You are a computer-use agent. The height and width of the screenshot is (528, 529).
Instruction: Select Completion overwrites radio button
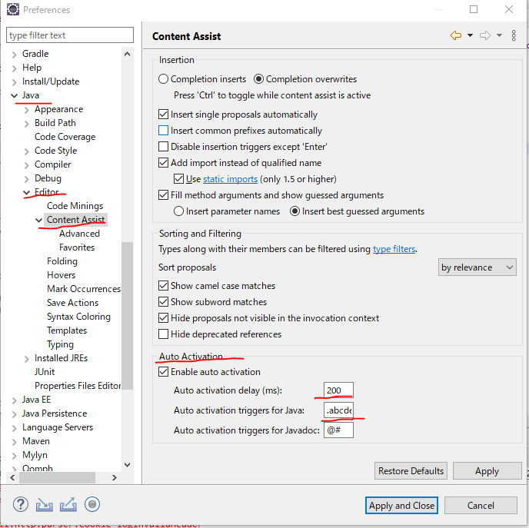259,79
